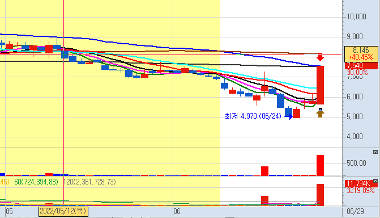Click the 10,000 price axis label
This screenshot has height=218, width=380.
(356, 17)
